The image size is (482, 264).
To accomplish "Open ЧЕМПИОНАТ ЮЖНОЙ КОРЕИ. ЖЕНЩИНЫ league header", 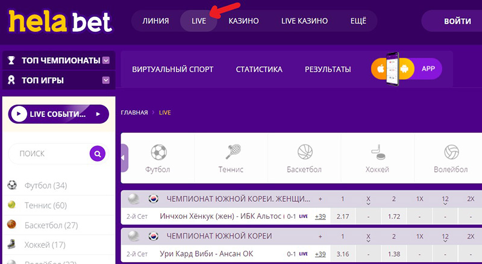I will 238,199.
